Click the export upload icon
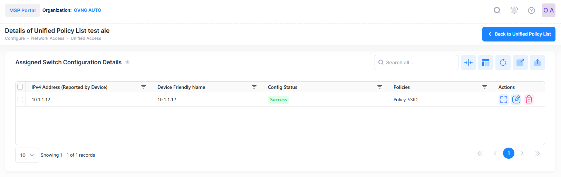Image resolution: width=561 pixels, height=177 pixels. pos(537,63)
